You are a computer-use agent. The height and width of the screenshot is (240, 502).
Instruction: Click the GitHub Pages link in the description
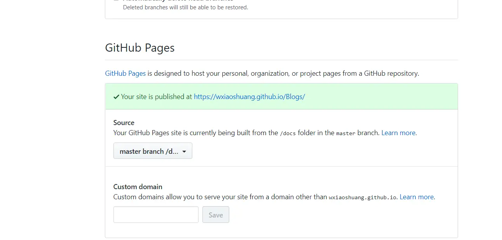point(125,73)
